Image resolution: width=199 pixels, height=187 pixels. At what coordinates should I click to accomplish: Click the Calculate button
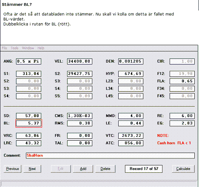183,169
